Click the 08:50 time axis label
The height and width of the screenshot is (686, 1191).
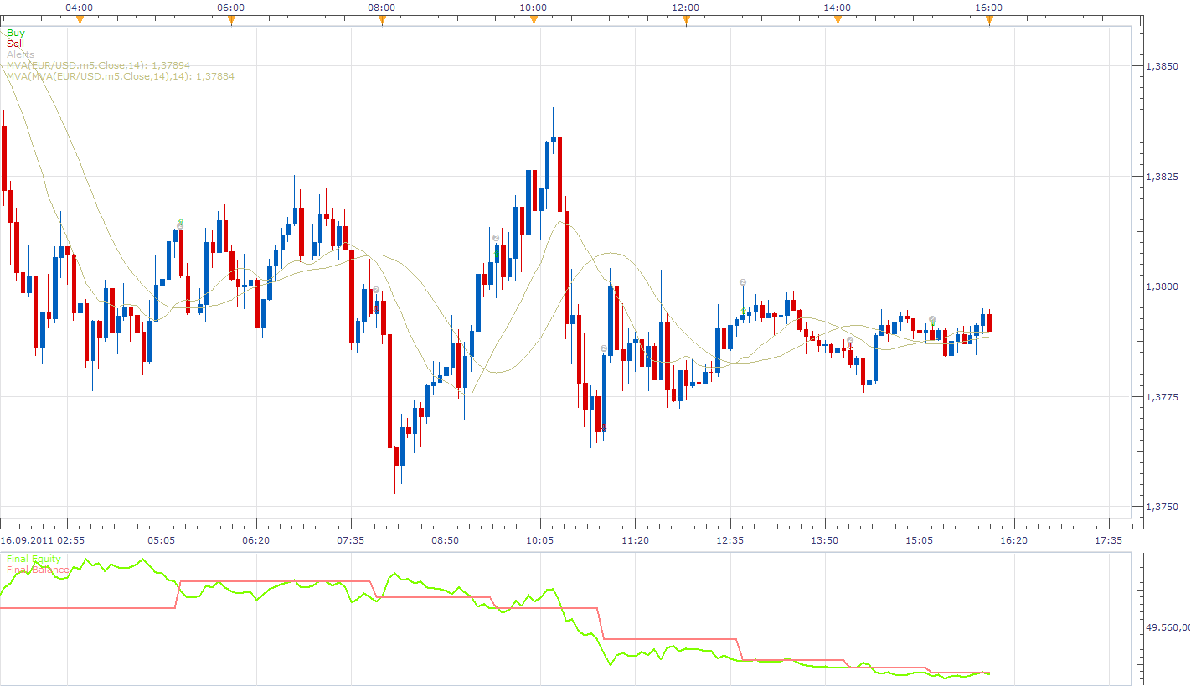pos(445,540)
